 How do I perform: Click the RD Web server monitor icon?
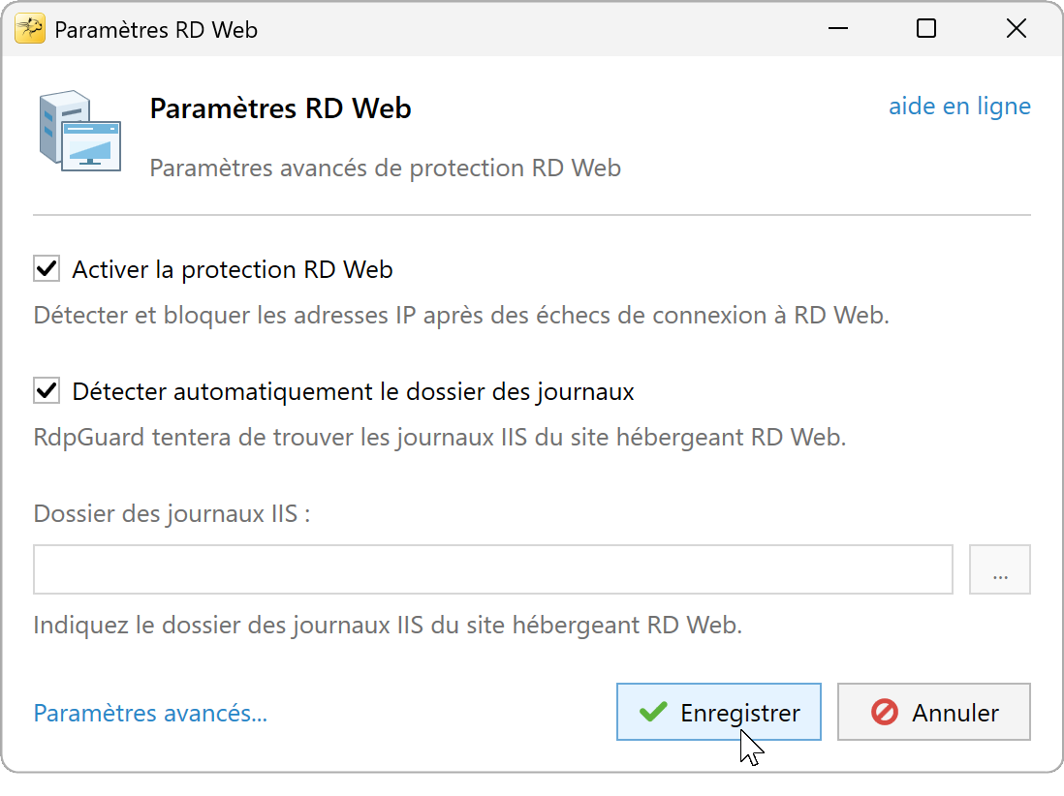tap(80, 131)
